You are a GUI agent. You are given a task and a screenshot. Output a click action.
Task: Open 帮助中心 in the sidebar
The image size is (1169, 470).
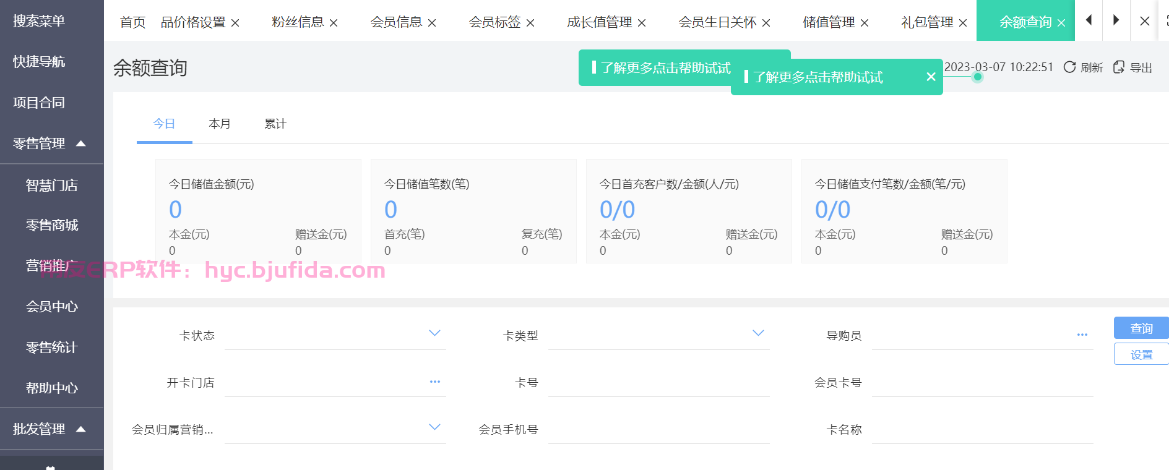pyautogui.click(x=52, y=388)
